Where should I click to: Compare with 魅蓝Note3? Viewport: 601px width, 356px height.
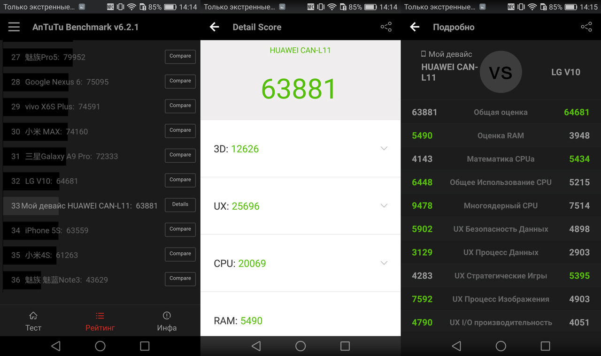tap(180, 279)
